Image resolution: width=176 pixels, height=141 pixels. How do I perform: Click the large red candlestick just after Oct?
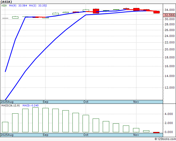click(x=96, y=11)
